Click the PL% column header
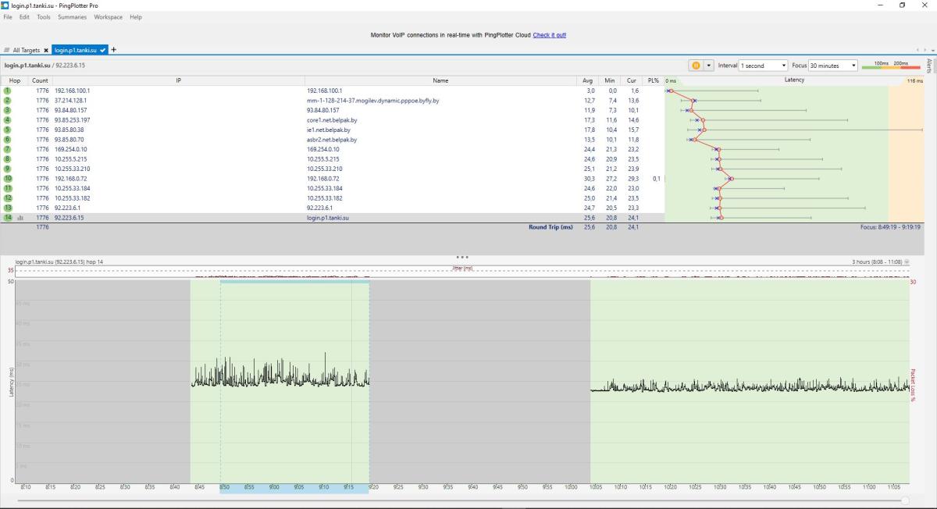 tap(653, 80)
